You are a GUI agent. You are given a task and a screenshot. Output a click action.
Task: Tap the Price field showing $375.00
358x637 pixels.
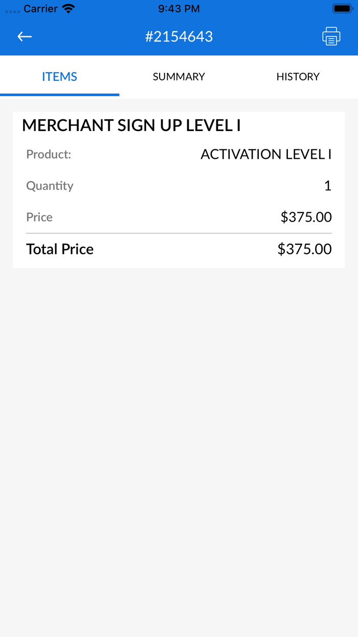click(306, 217)
